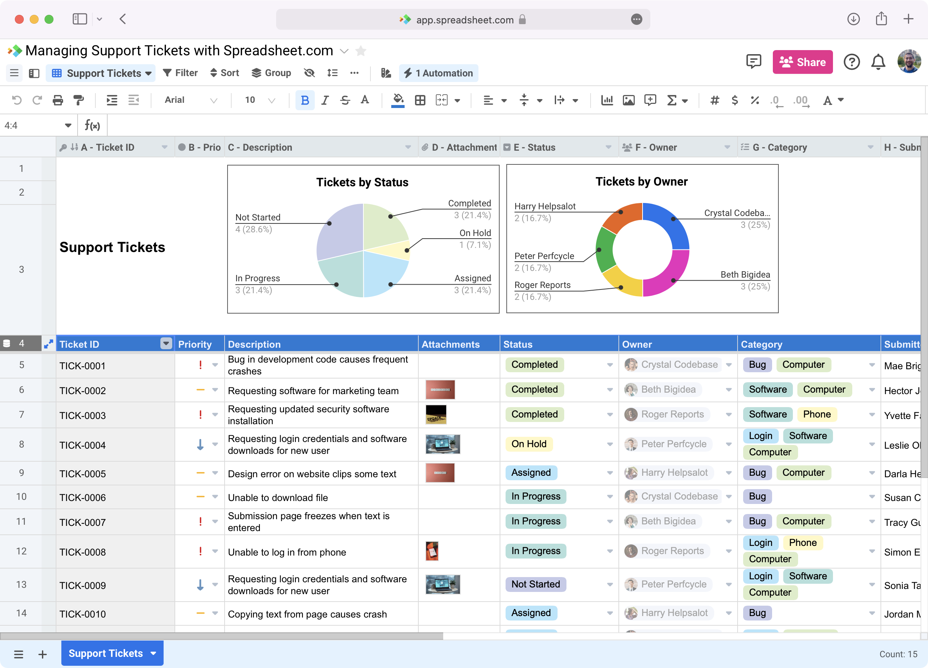Open the TICK-0003 attachment thumbnail
The height and width of the screenshot is (668, 928).
(436, 415)
